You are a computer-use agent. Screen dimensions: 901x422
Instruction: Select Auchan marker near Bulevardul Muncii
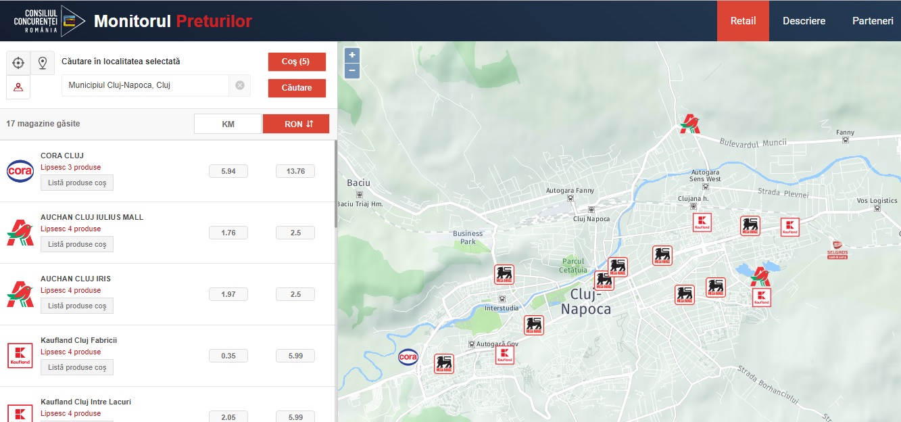[689, 123]
